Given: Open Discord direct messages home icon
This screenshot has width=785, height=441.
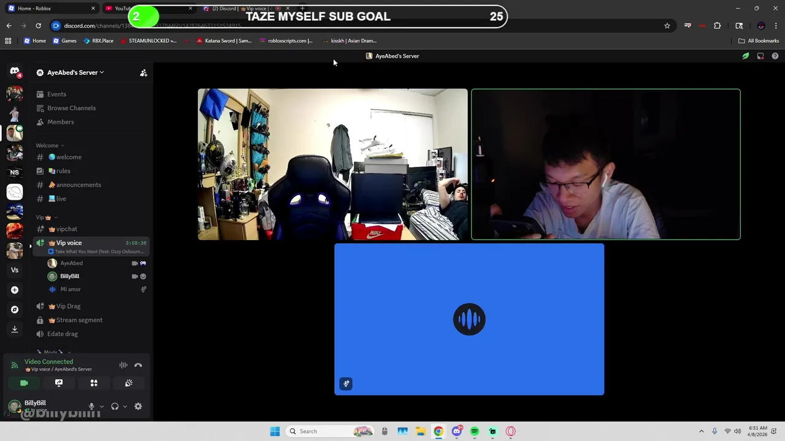Looking at the screenshot, I should [x=15, y=72].
